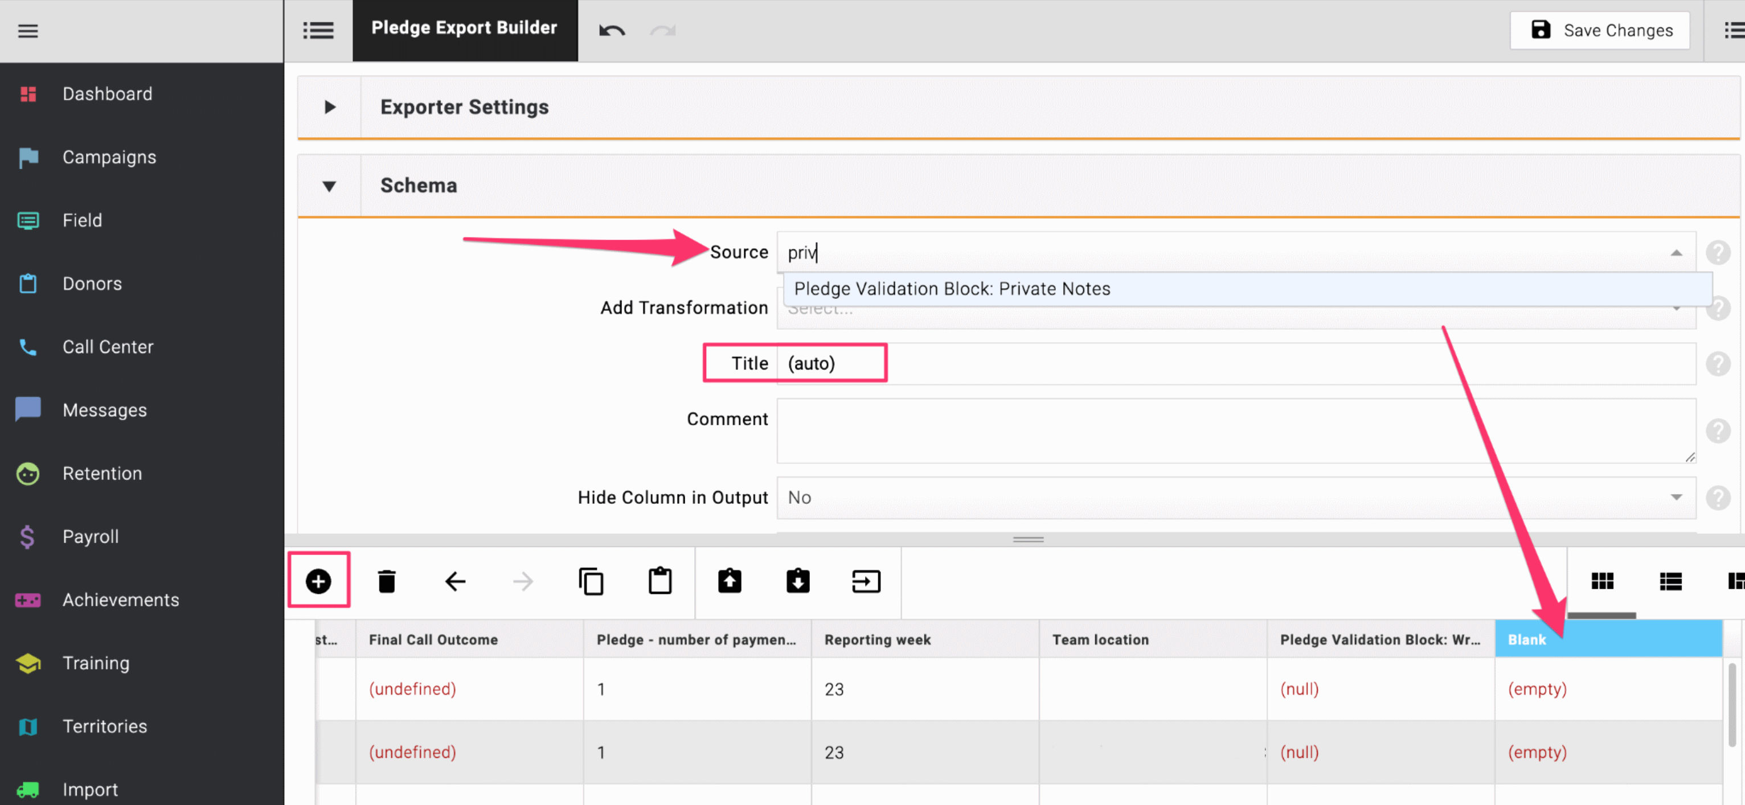1745x805 pixels.
Task: Select the Pledge - number of payments column
Action: click(697, 639)
